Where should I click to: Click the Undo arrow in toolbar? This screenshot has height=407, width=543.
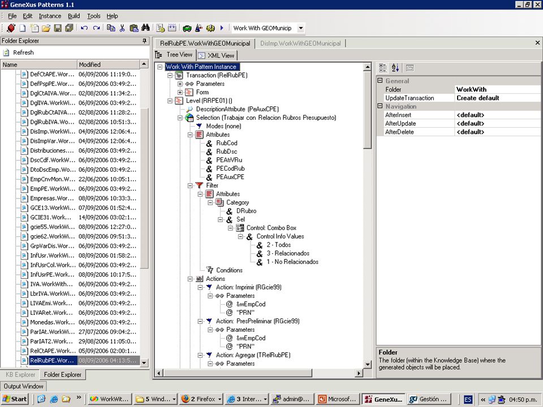point(84,28)
